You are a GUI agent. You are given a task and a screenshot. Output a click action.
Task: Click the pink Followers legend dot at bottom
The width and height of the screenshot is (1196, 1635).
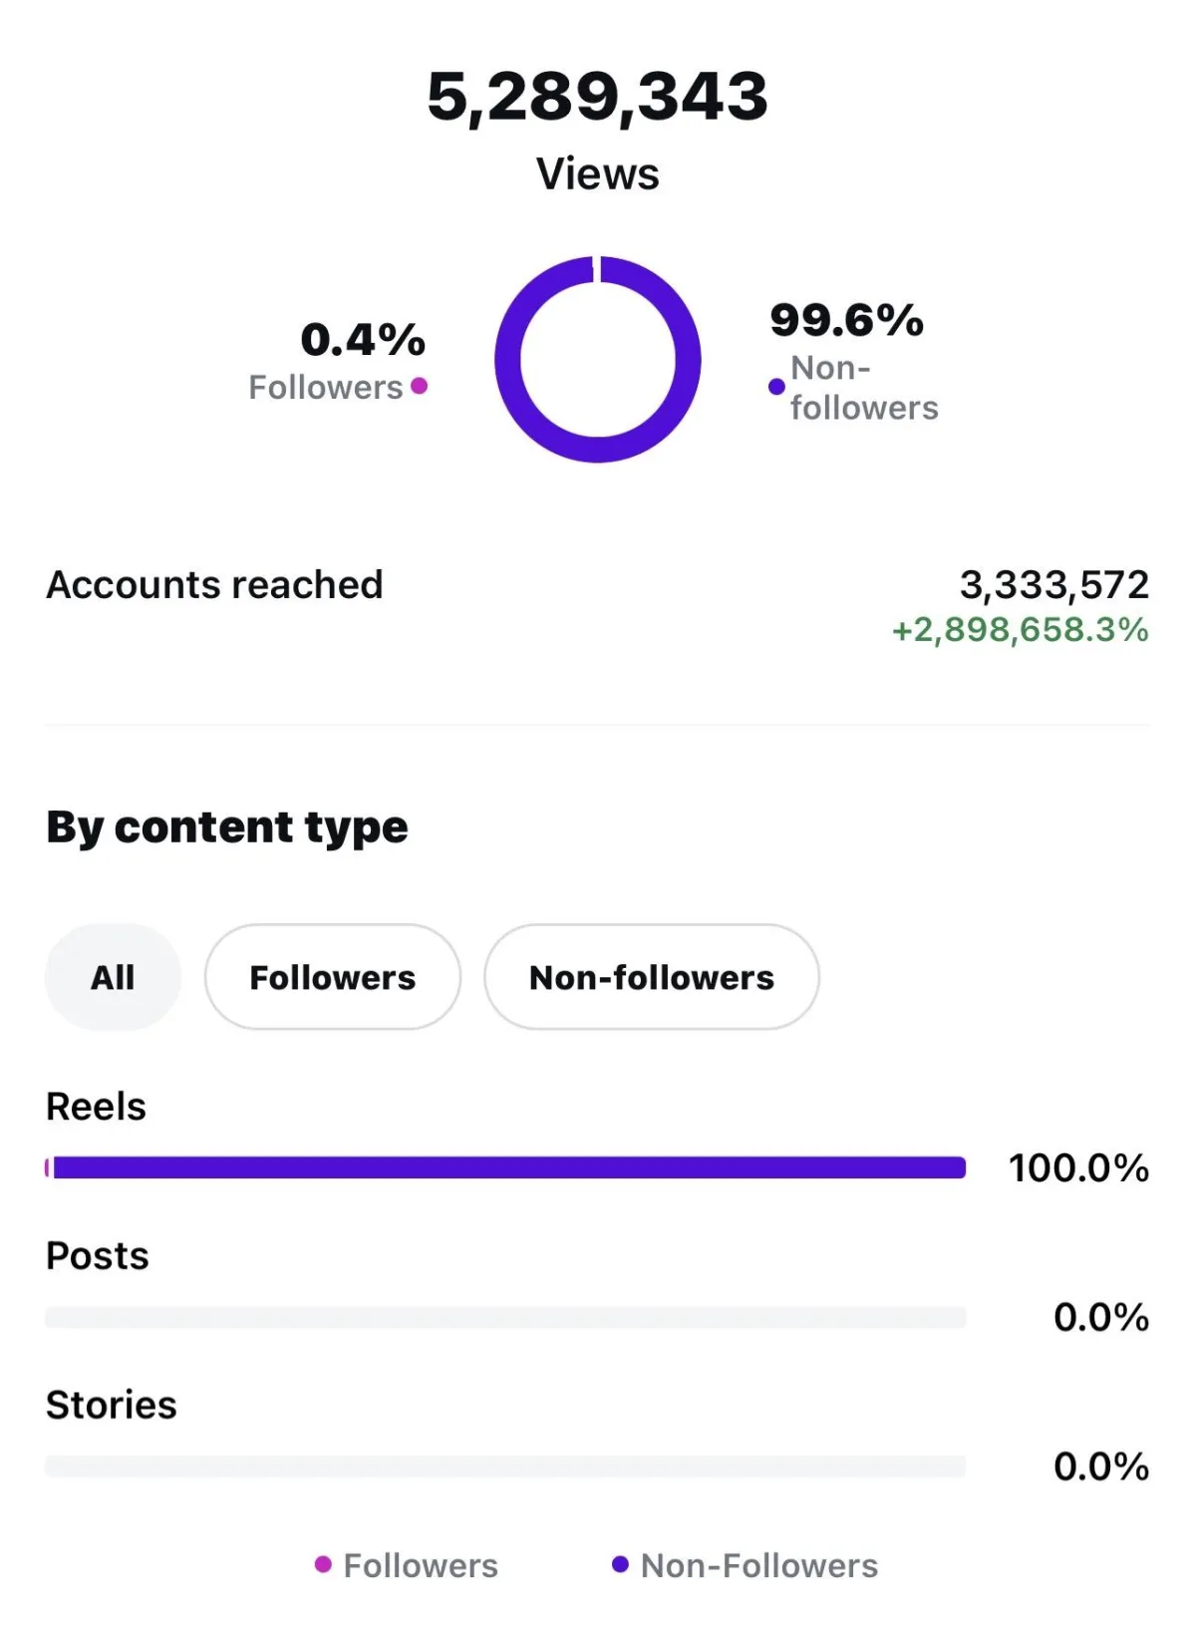(x=323, y=1564)
